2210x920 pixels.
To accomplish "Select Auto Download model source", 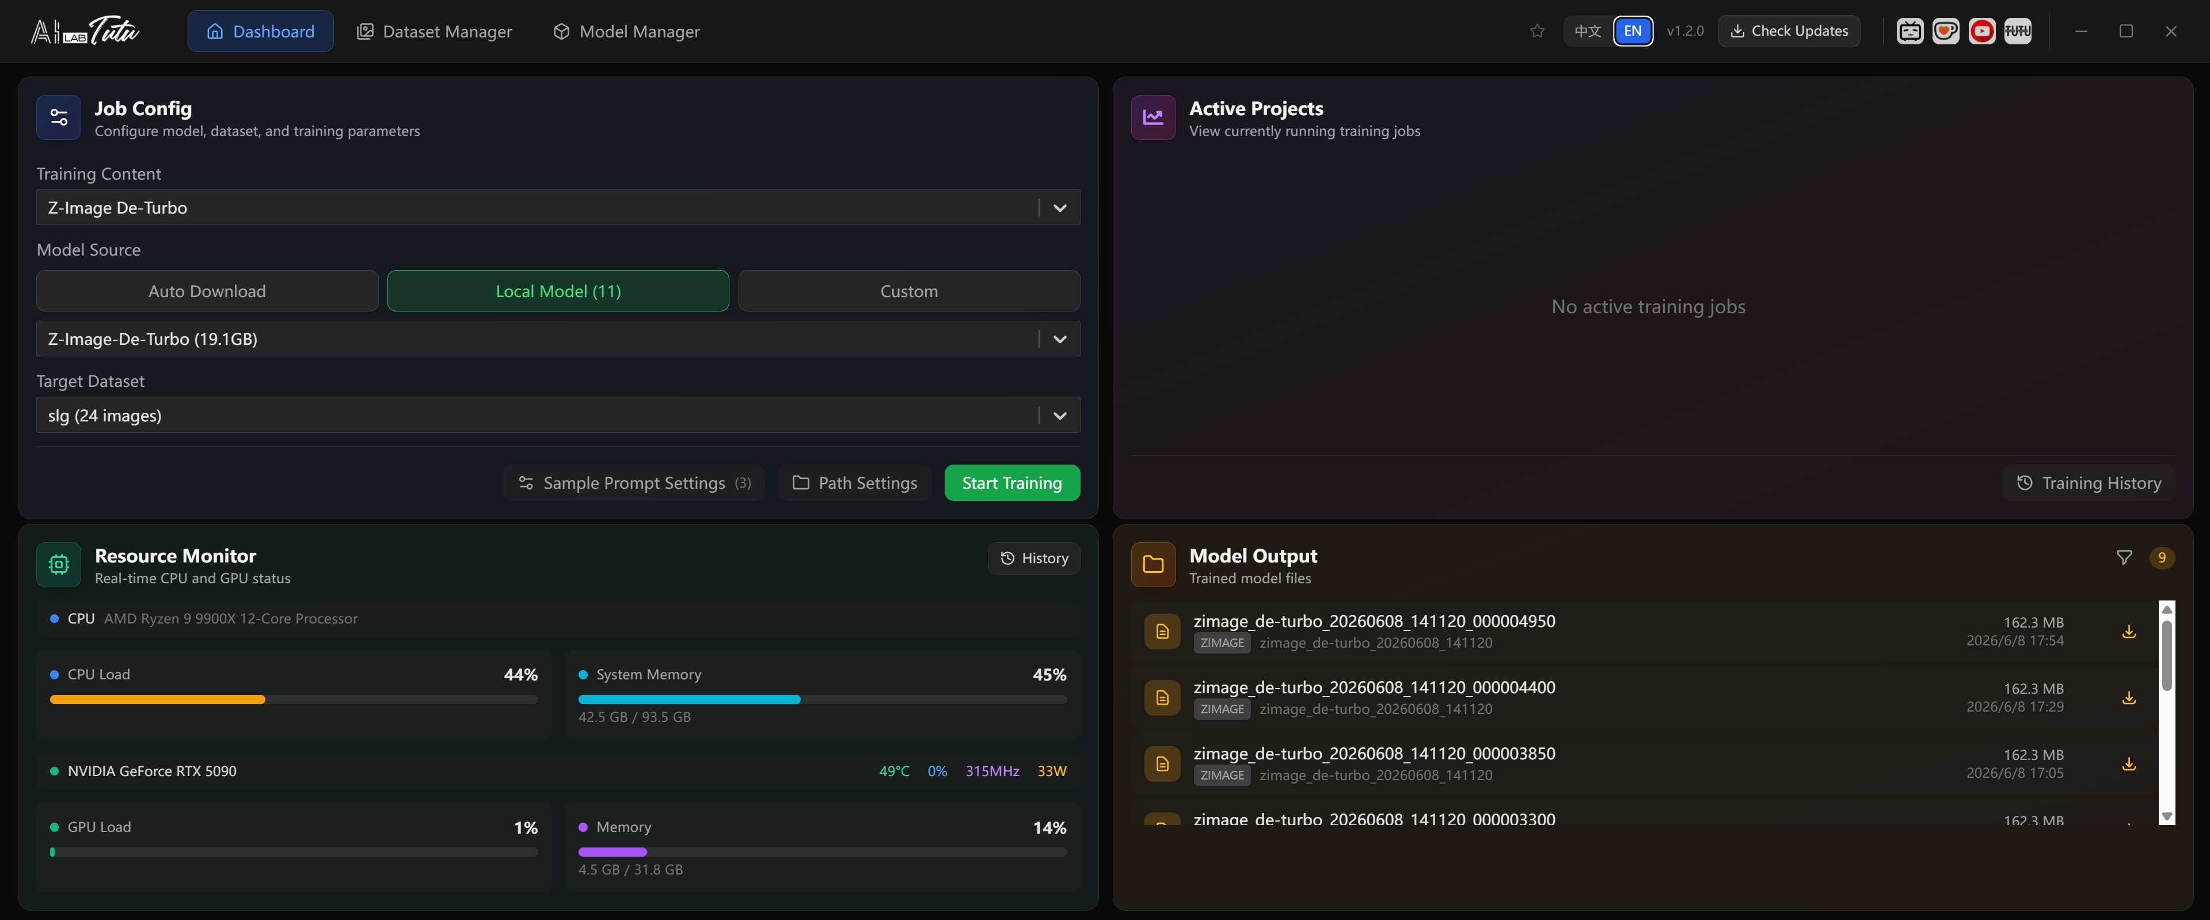I will click(207, 290).
